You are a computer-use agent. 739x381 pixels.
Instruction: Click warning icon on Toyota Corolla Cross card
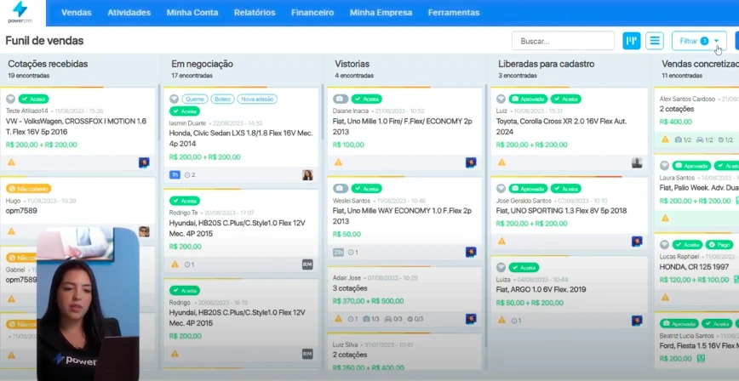coord(502,162)
